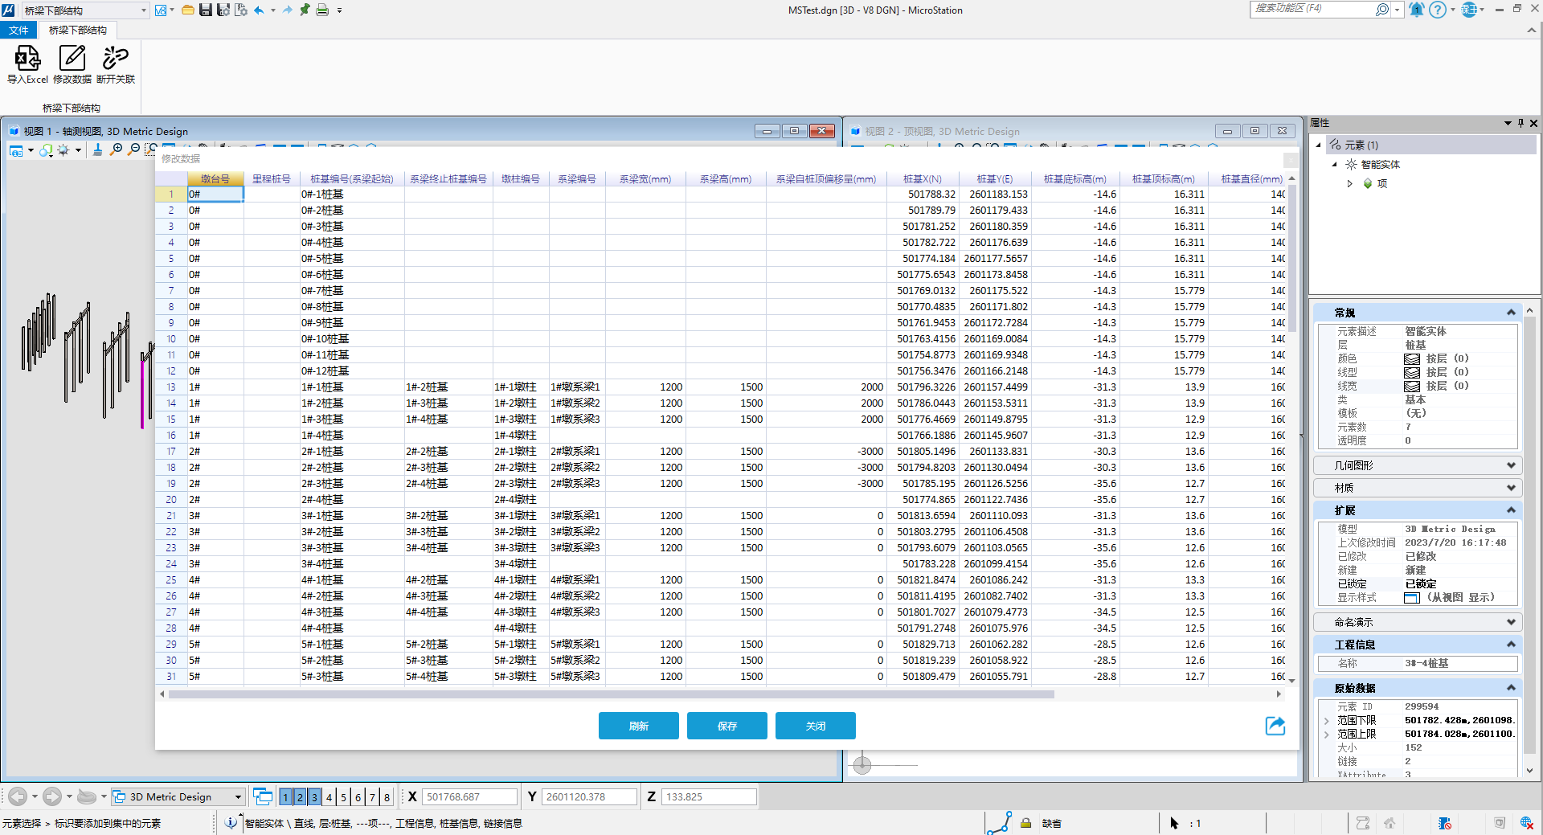This screenshot has height=835, width=1543.
Task: Print using the printer icon
Action: pos(322,10)
